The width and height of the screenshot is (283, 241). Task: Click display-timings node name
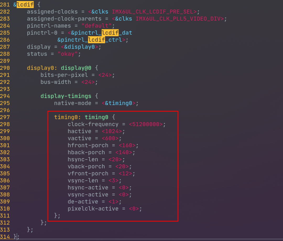(x=66, y=96)
